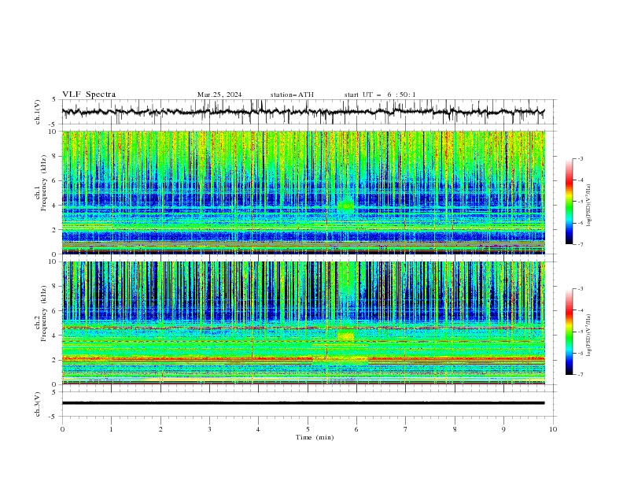Click the "-5" label on the lower colorbar

point(580,332)
